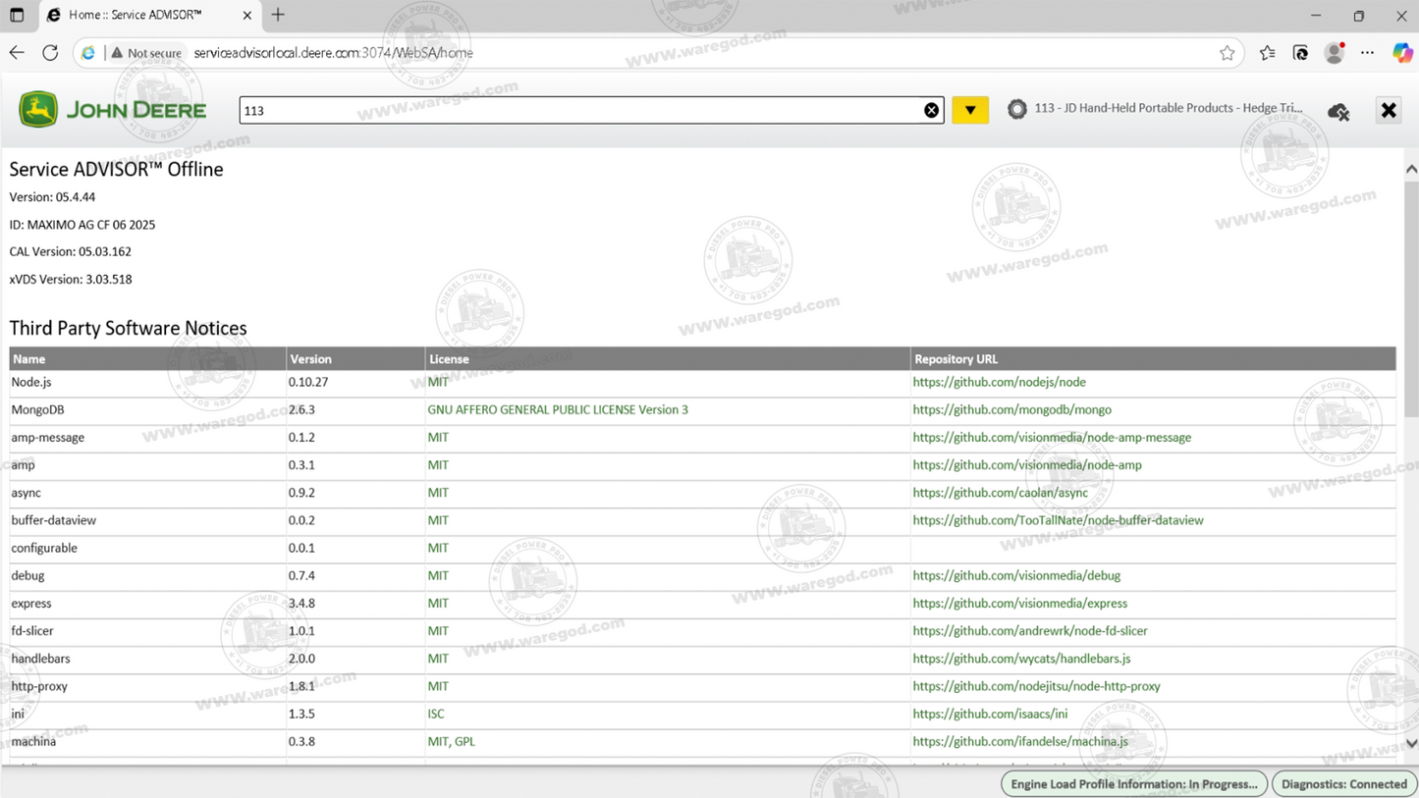Open Copilot in the browser toolbar
The height and width of the screenshot is (798, 1419).
[x=1401, y=53]
